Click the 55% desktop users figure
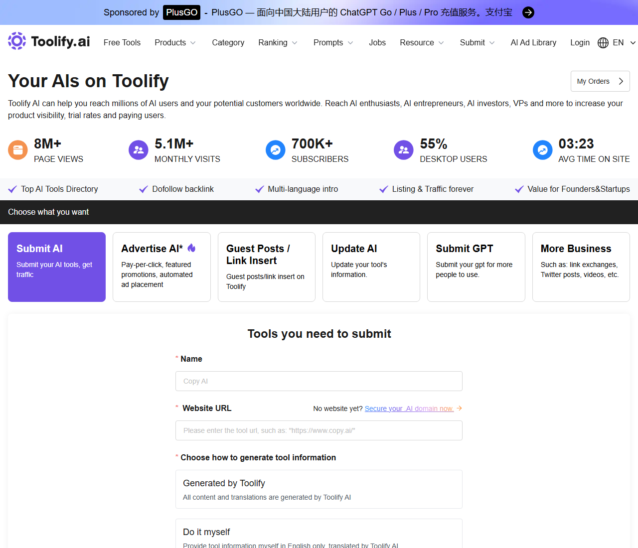 click(x=434, y=144)
